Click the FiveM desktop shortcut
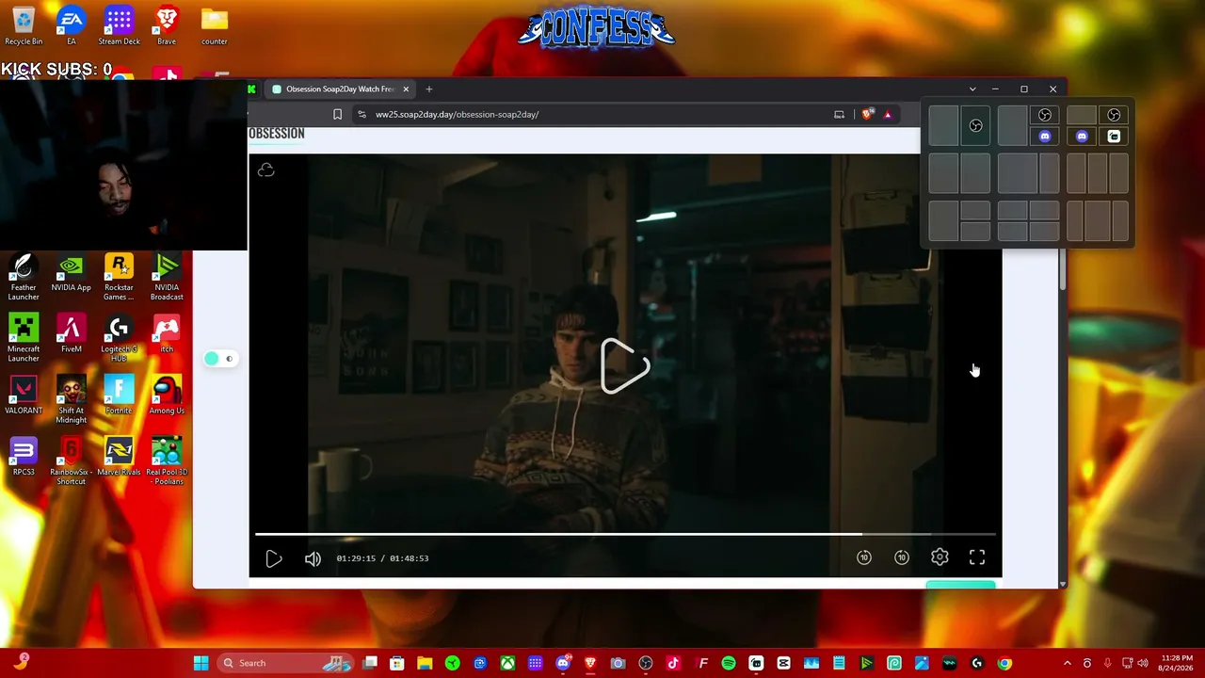1205x678 pixels. tap(72, 334)
